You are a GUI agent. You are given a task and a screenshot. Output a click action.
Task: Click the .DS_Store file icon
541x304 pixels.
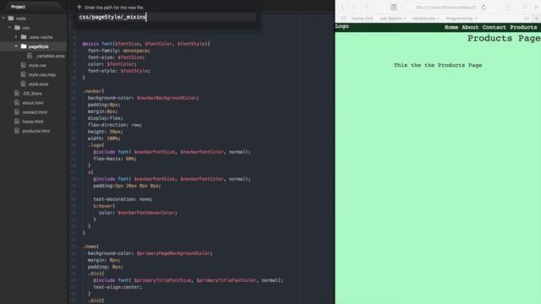[17, 93]
